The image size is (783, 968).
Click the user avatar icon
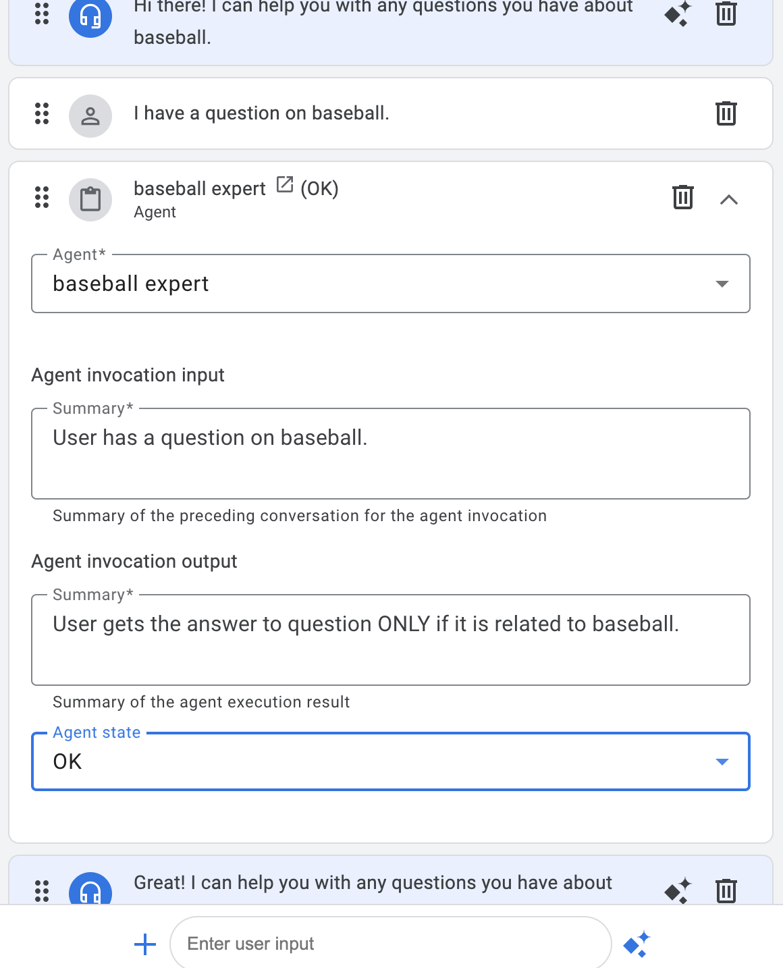90,116
